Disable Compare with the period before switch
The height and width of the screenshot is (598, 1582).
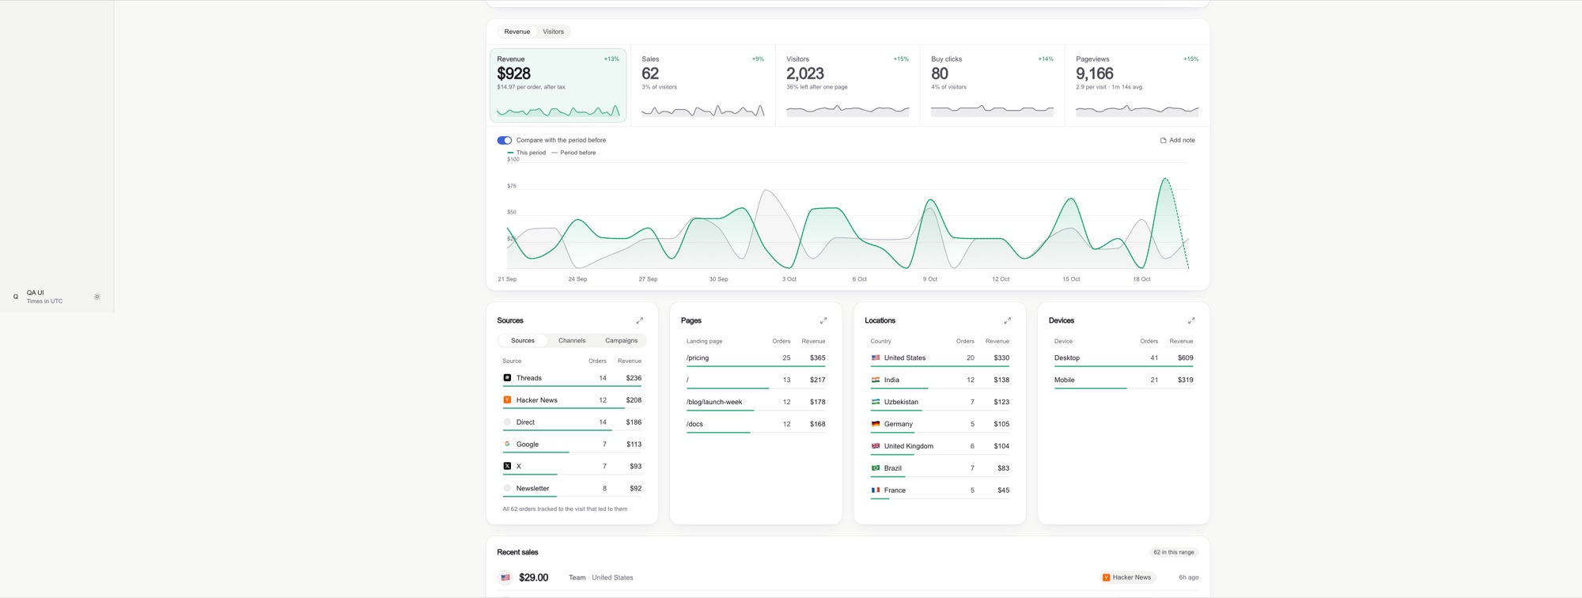click(504, 141)
